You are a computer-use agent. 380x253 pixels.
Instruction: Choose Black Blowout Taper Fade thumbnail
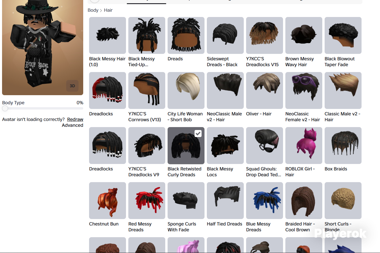point(343,35)
